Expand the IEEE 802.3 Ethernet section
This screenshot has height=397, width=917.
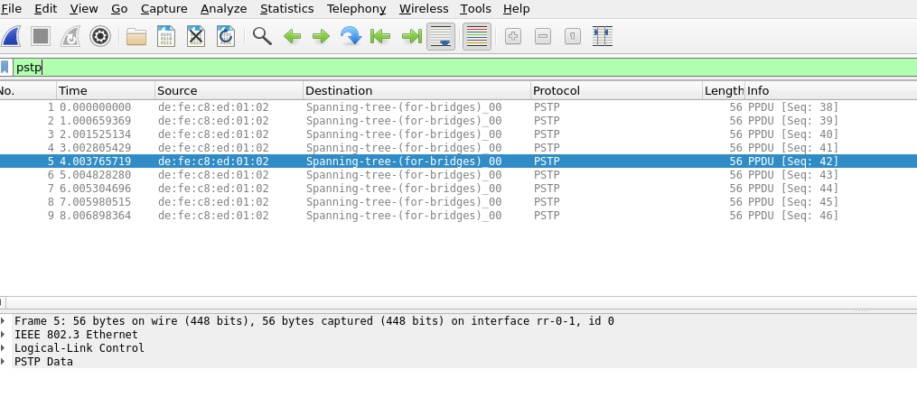click(x=5, y=335)
